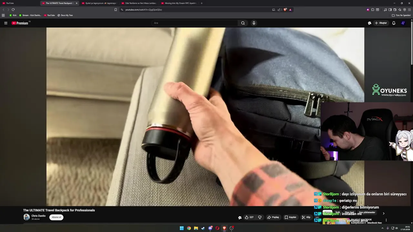Reload the current page
The image size is (413, 232).
(13, 10)
